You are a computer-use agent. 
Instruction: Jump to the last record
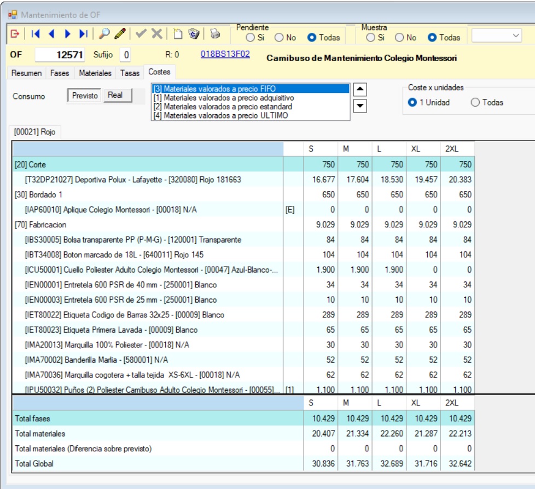coord(83,34)
